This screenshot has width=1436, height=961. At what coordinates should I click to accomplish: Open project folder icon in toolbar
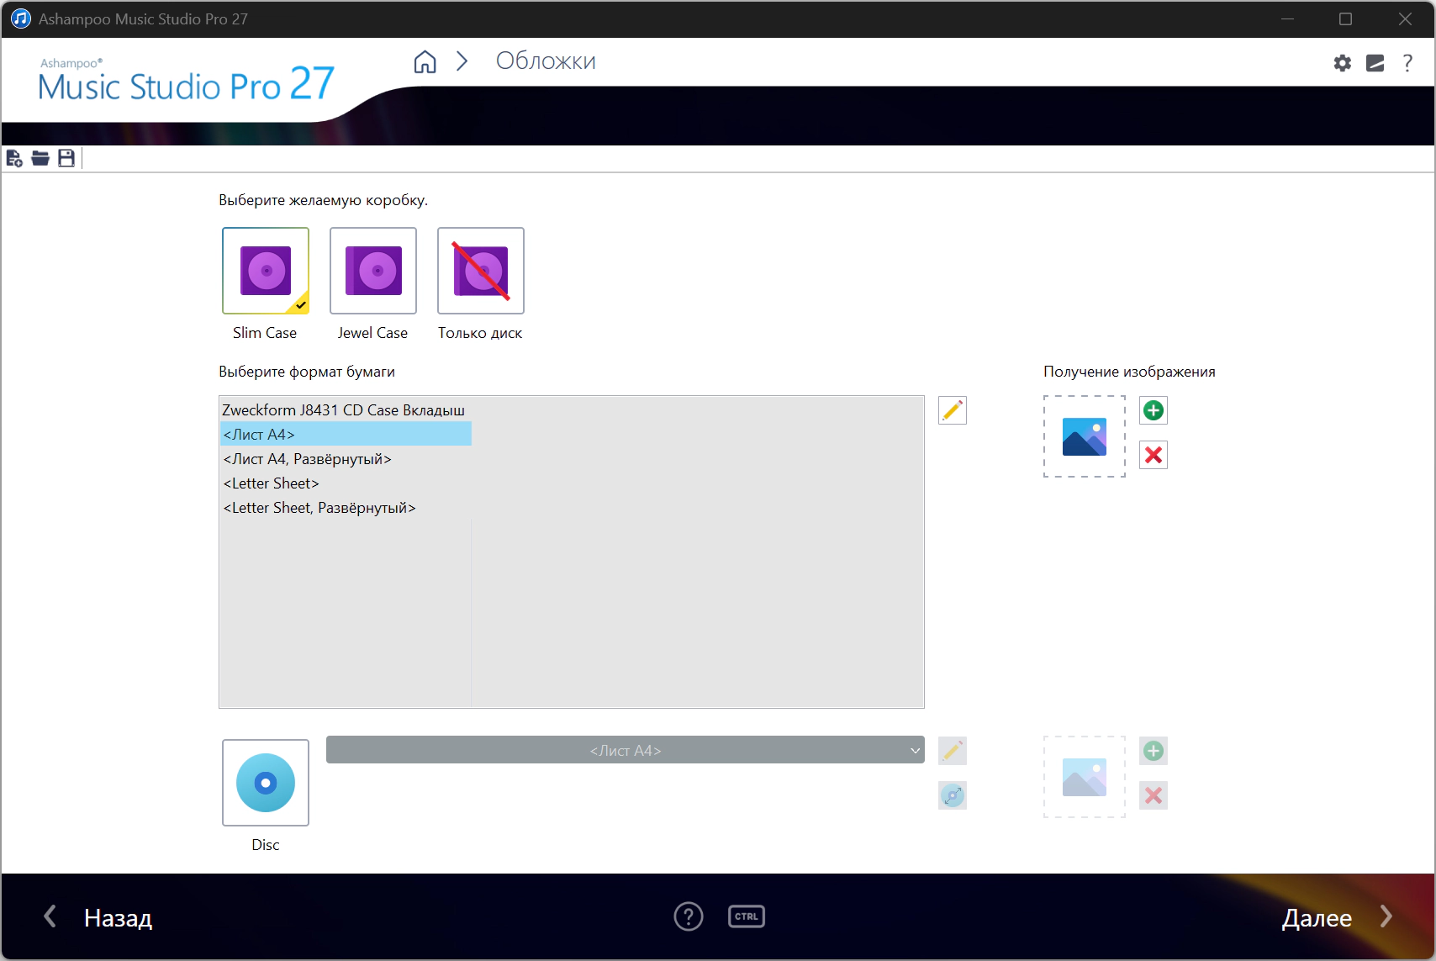40,158
